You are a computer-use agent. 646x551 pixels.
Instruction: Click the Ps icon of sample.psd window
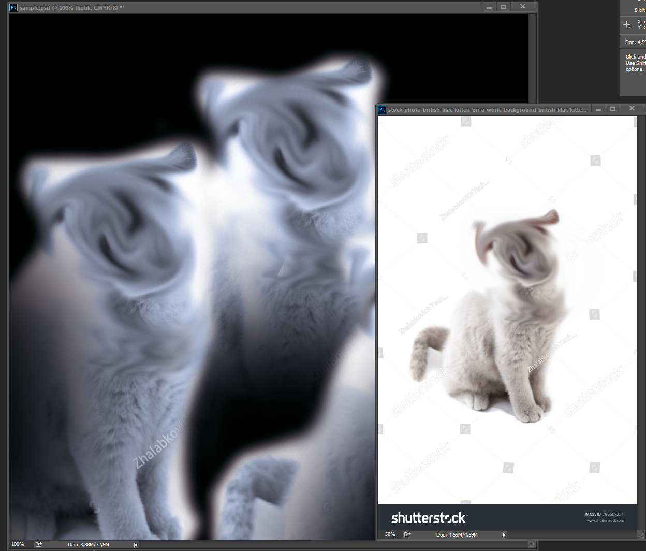[13, 8]
